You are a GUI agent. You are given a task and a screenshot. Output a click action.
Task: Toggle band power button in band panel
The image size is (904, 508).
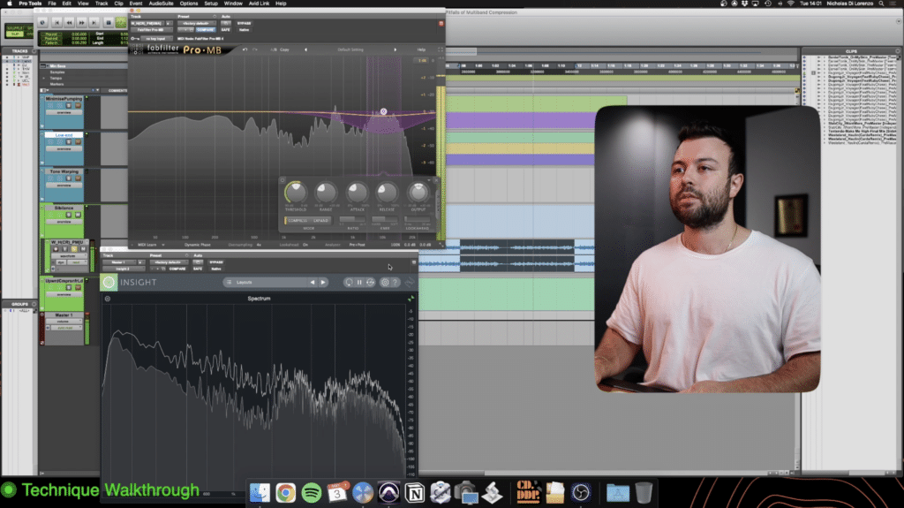[x=282, y=180]
